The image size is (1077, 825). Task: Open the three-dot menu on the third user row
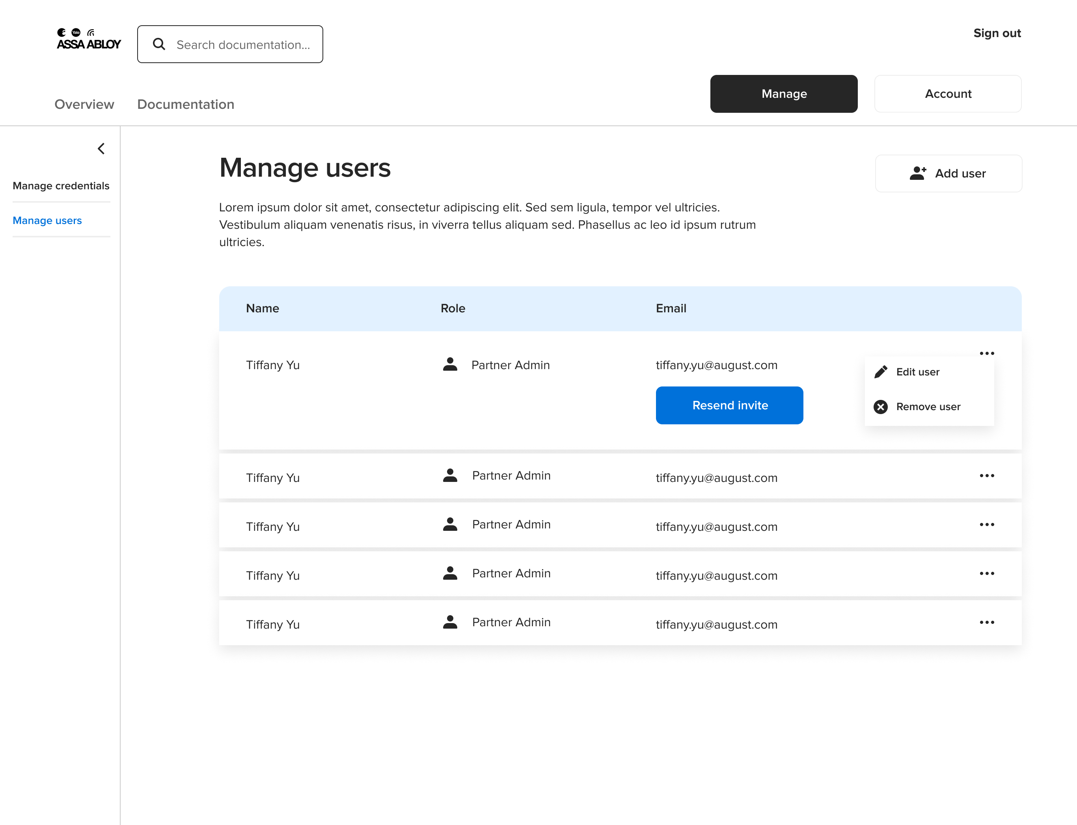click(x=987, y=524)
